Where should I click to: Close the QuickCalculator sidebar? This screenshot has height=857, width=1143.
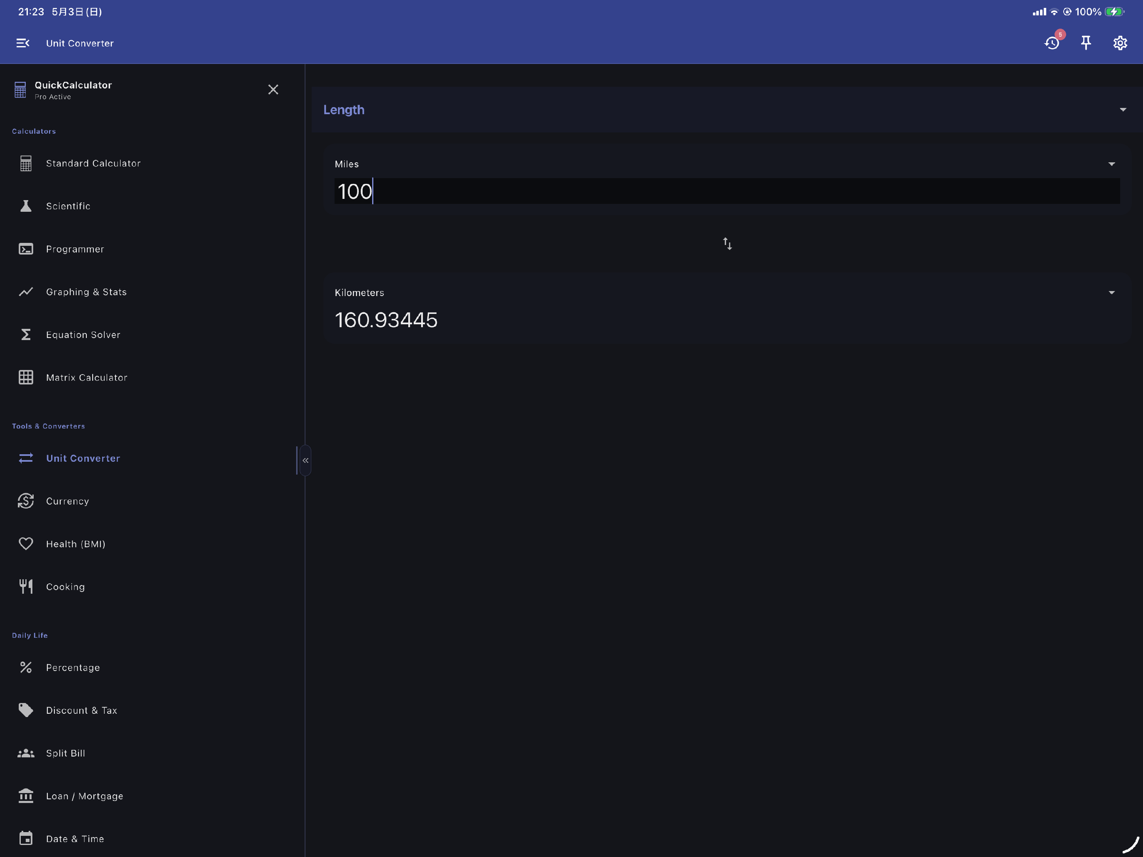point(273,89)
